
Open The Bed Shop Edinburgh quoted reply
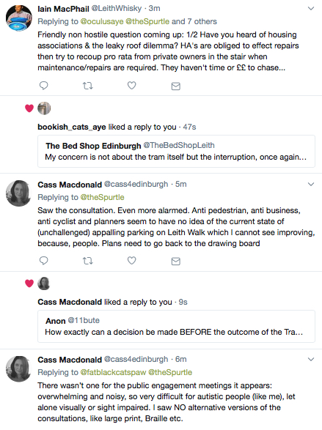[176, 151]
